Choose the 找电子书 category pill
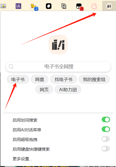The width and height of the screenshot is (116, 167). pyautogui.click(x=63, y=79)
